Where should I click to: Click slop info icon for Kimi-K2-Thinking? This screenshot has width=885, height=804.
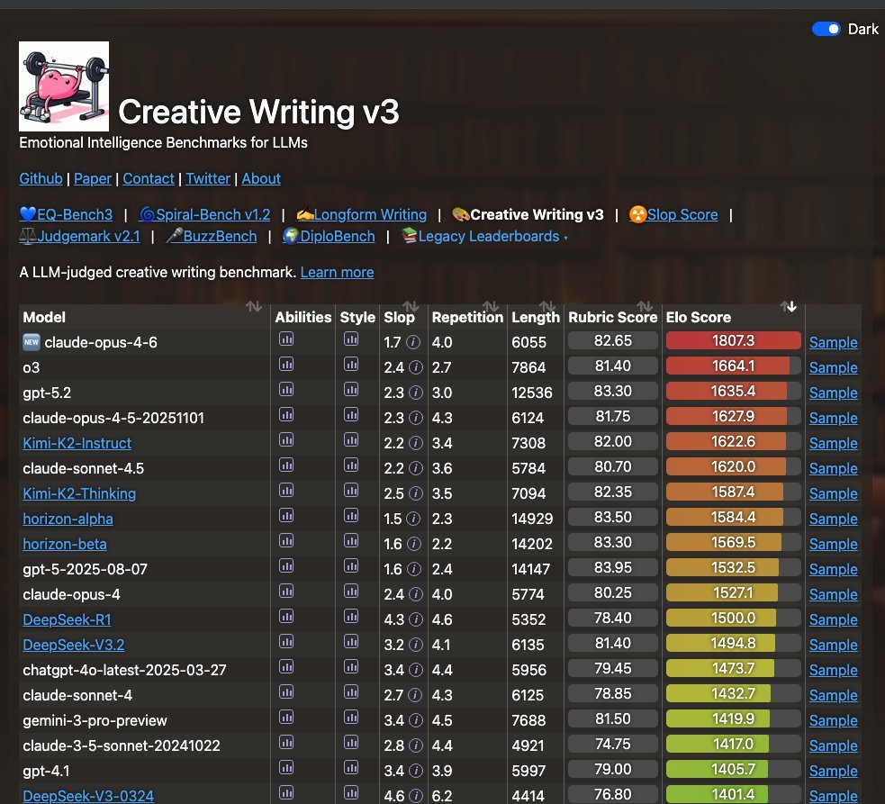416,493
